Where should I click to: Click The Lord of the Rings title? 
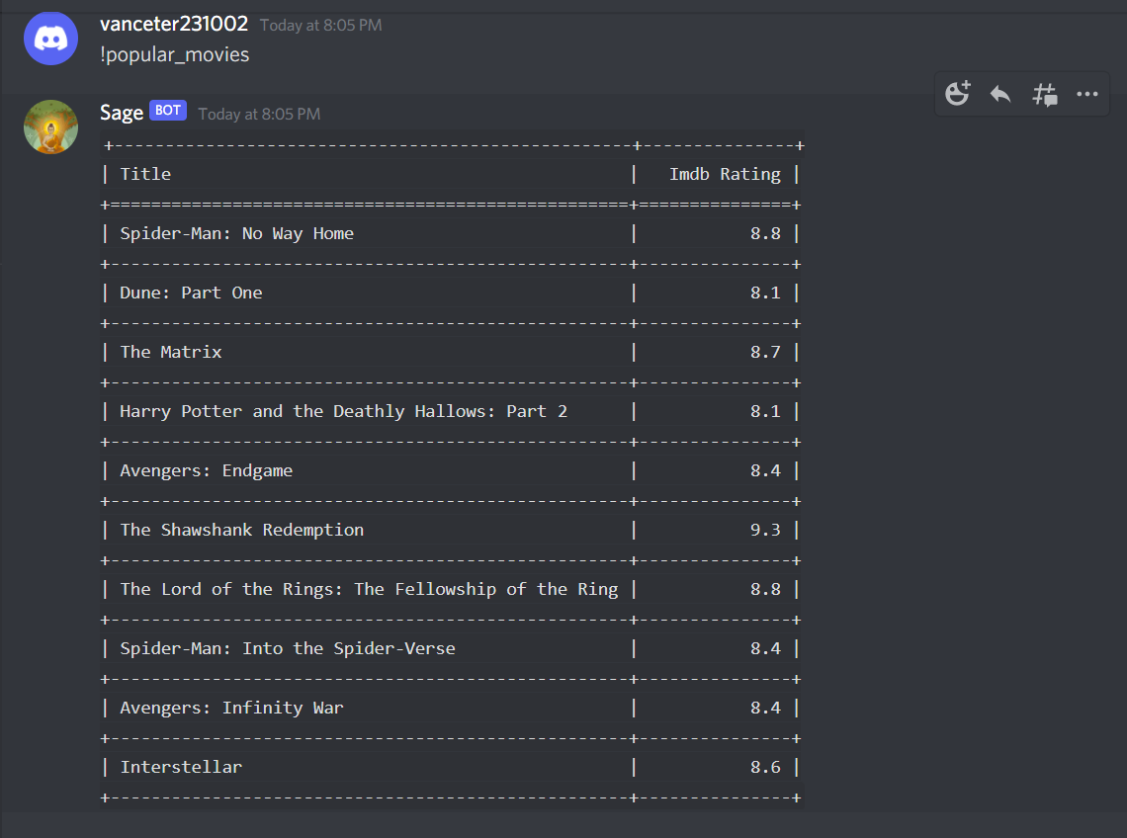point(369,589)
